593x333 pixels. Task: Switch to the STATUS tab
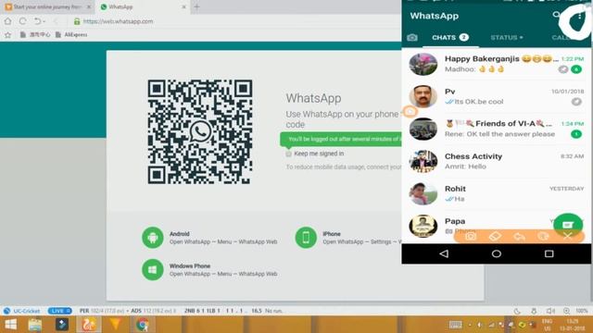tap(507, 37)
